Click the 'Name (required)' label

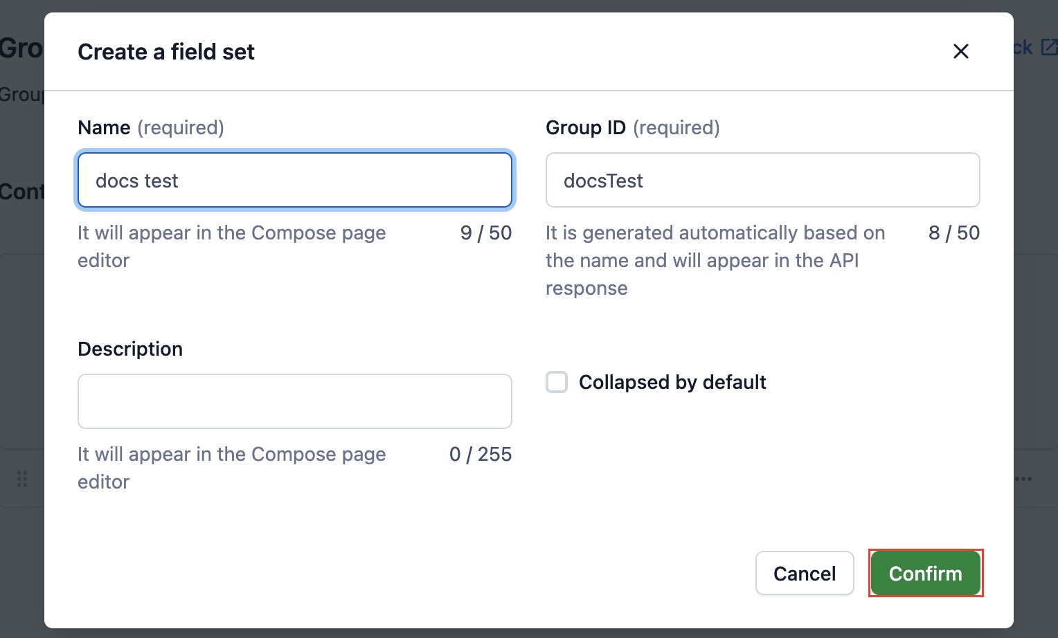(151, 128)
